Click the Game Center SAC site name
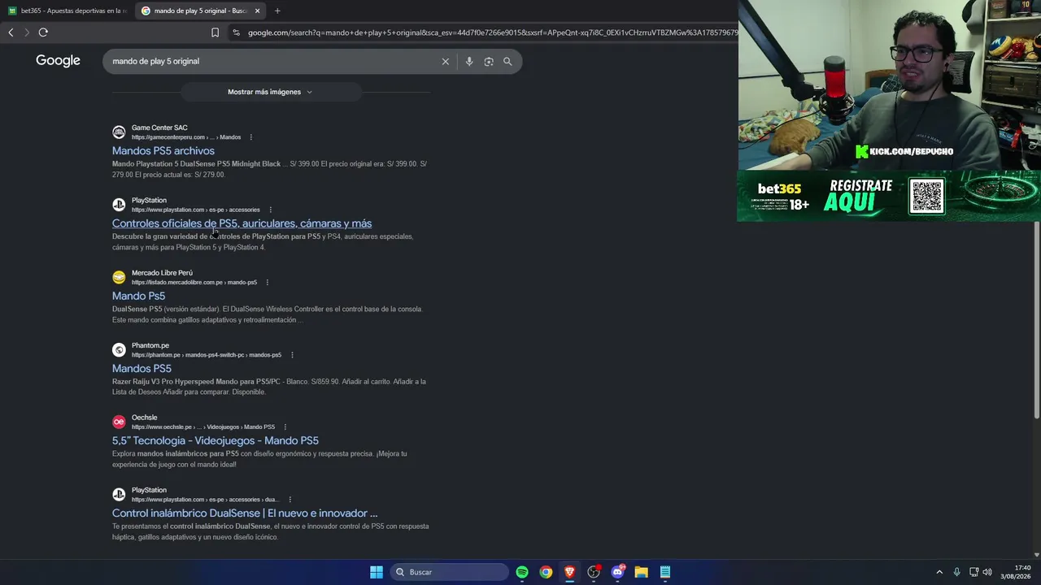Screen dimensions: 1041x585 point(159,128)
